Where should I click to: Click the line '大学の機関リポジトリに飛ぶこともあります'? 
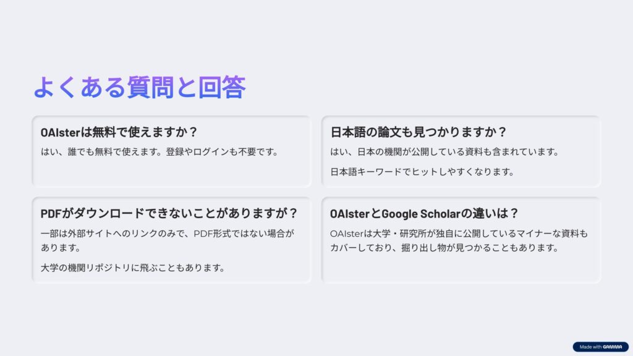pos(133,268)
